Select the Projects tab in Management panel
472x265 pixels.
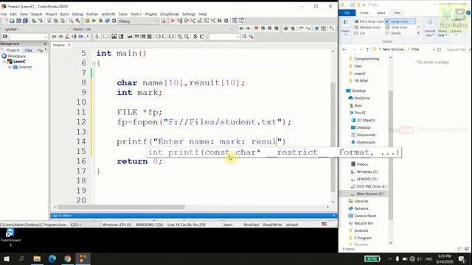point(13,50)
